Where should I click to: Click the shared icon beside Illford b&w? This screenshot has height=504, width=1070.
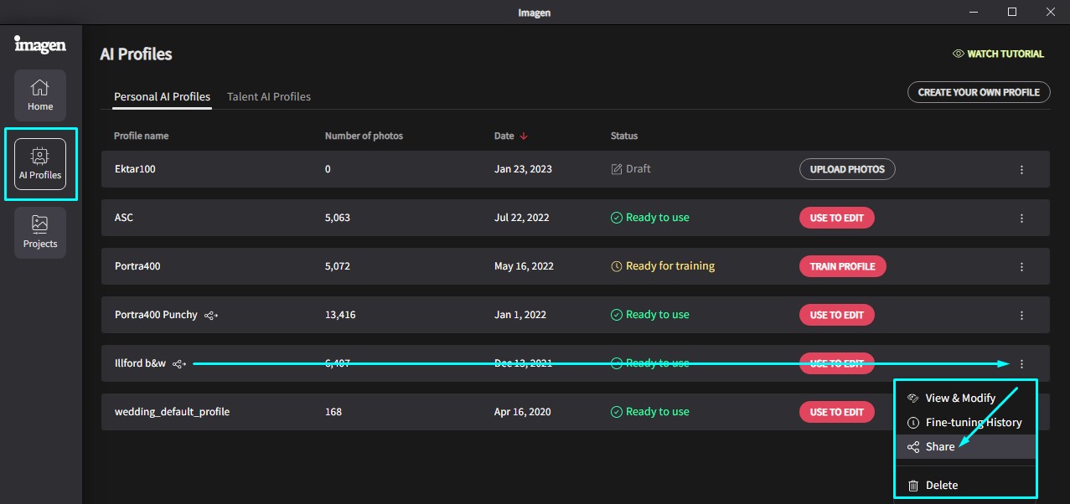click(179, 364)
